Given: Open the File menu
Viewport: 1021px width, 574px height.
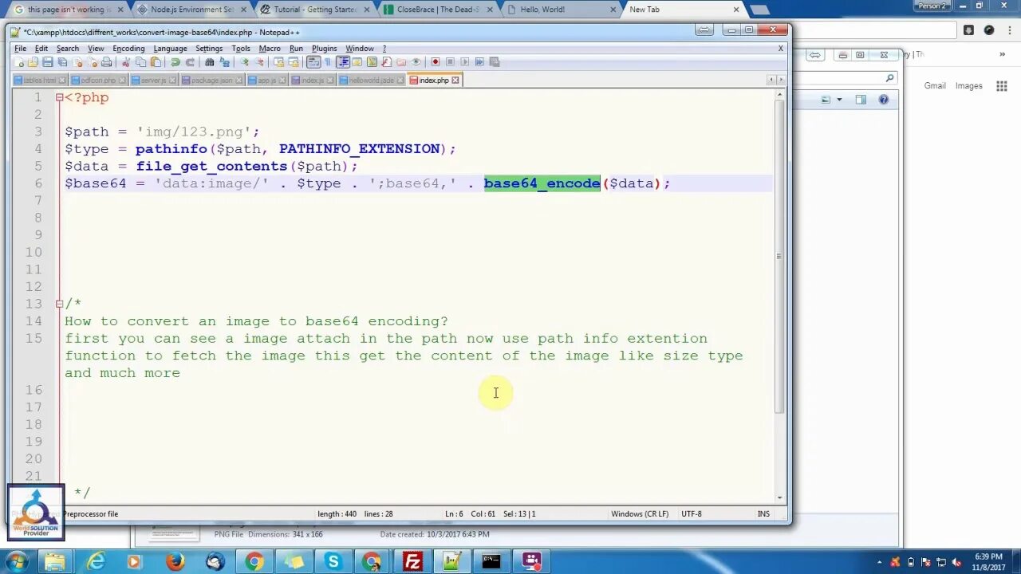Looking at the screenshot, I should [20, 49].
